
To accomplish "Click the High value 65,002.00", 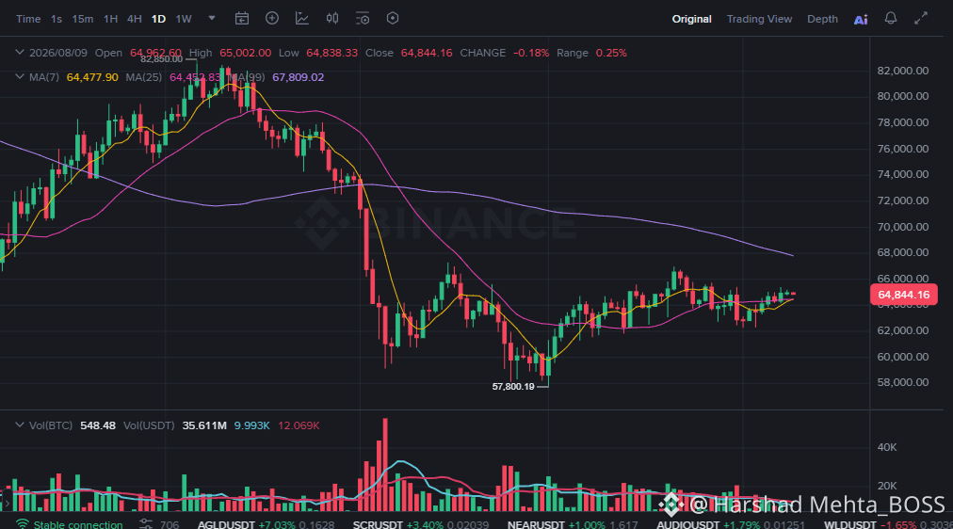I will tap(245, 53).
